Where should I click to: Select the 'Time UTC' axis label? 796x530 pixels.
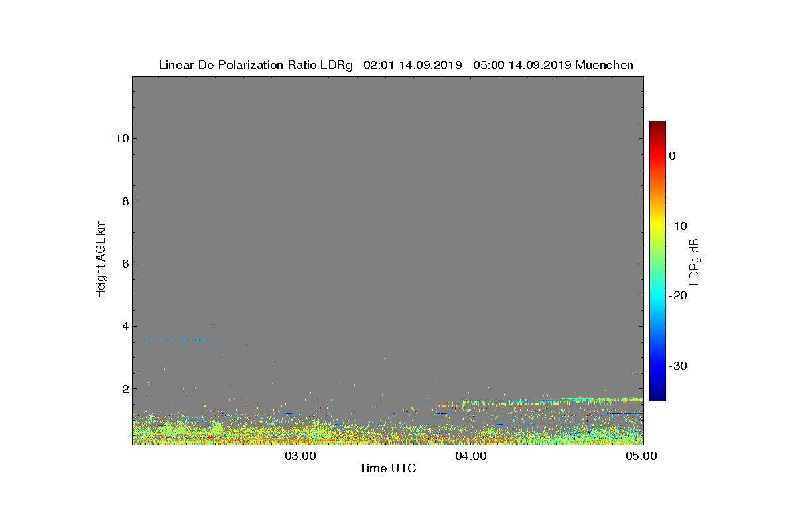click(387, 468)
